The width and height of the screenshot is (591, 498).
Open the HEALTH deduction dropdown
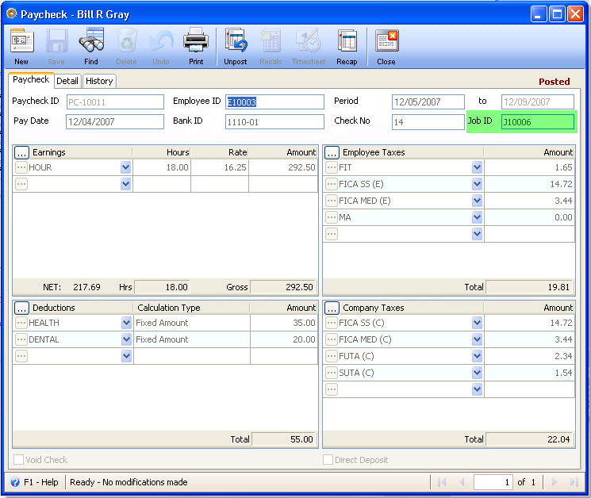[x=127, y=323]
